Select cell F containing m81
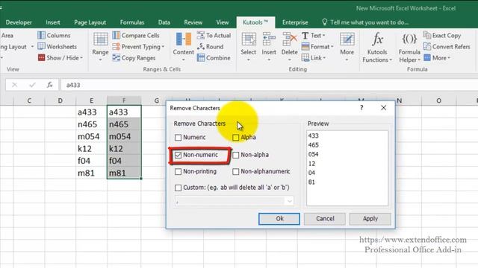 pos(124,173)
